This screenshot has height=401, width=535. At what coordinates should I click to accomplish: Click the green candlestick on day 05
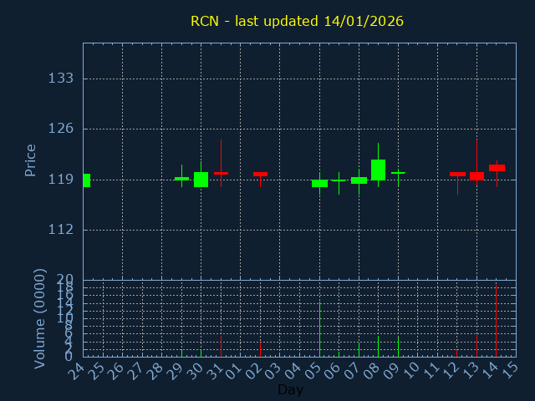[319, 183]
